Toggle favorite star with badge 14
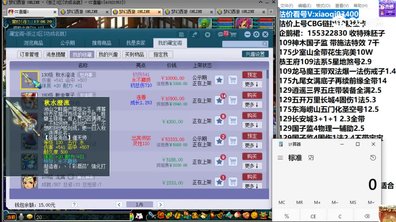396x222 pixels. coord(219,101)
